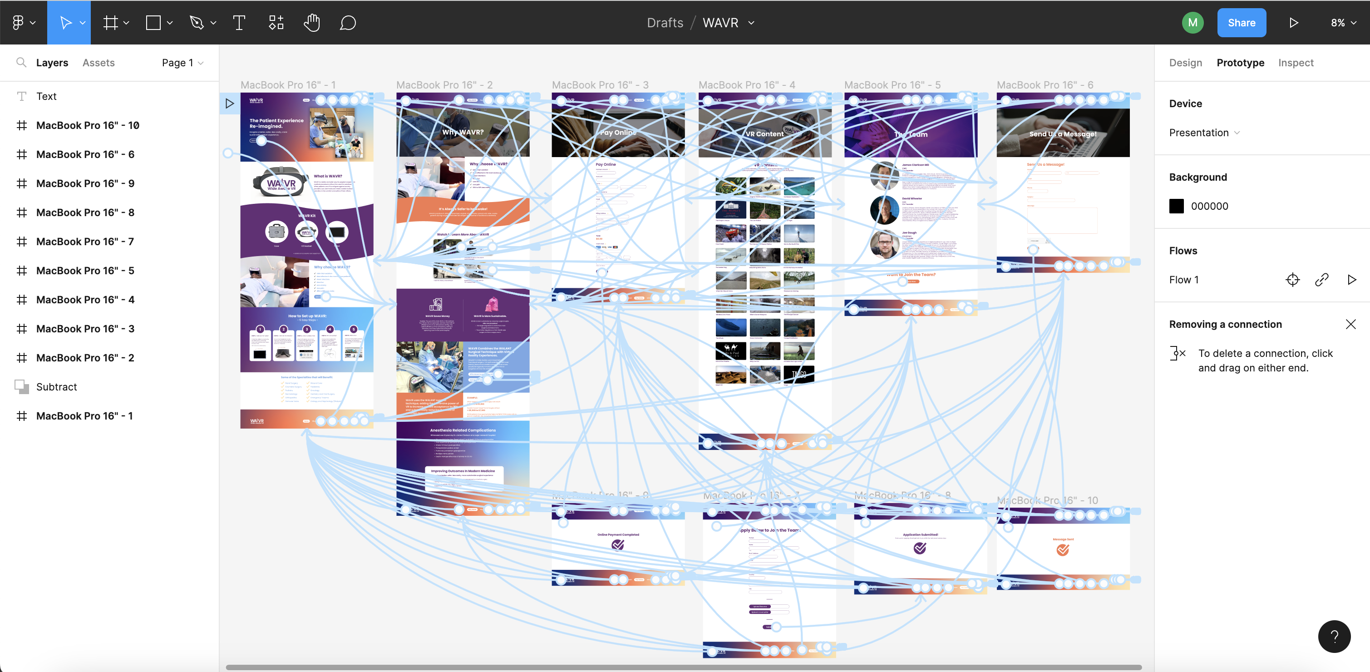This screenshot has height=672, width=1370.
Task: Switch to the Design tab
Action: pyautogui.click(x=1185, y=62)
